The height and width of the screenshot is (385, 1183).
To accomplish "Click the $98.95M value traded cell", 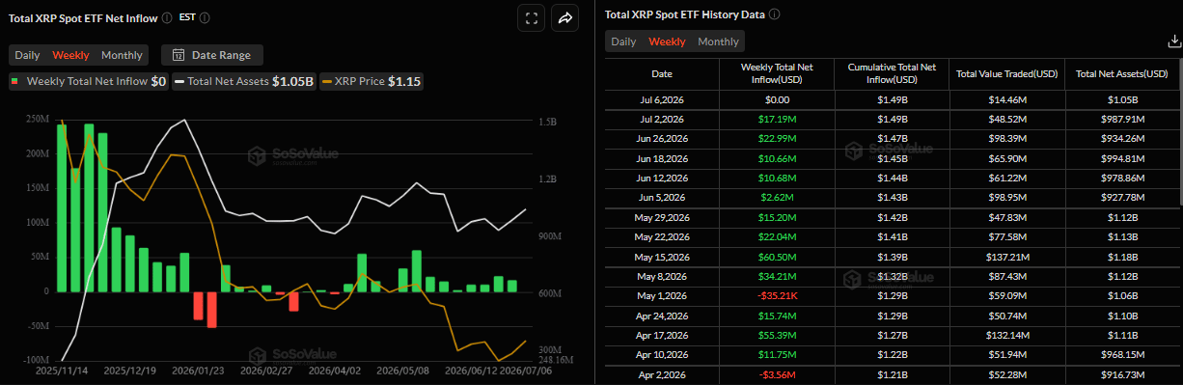I will 1006,198.
